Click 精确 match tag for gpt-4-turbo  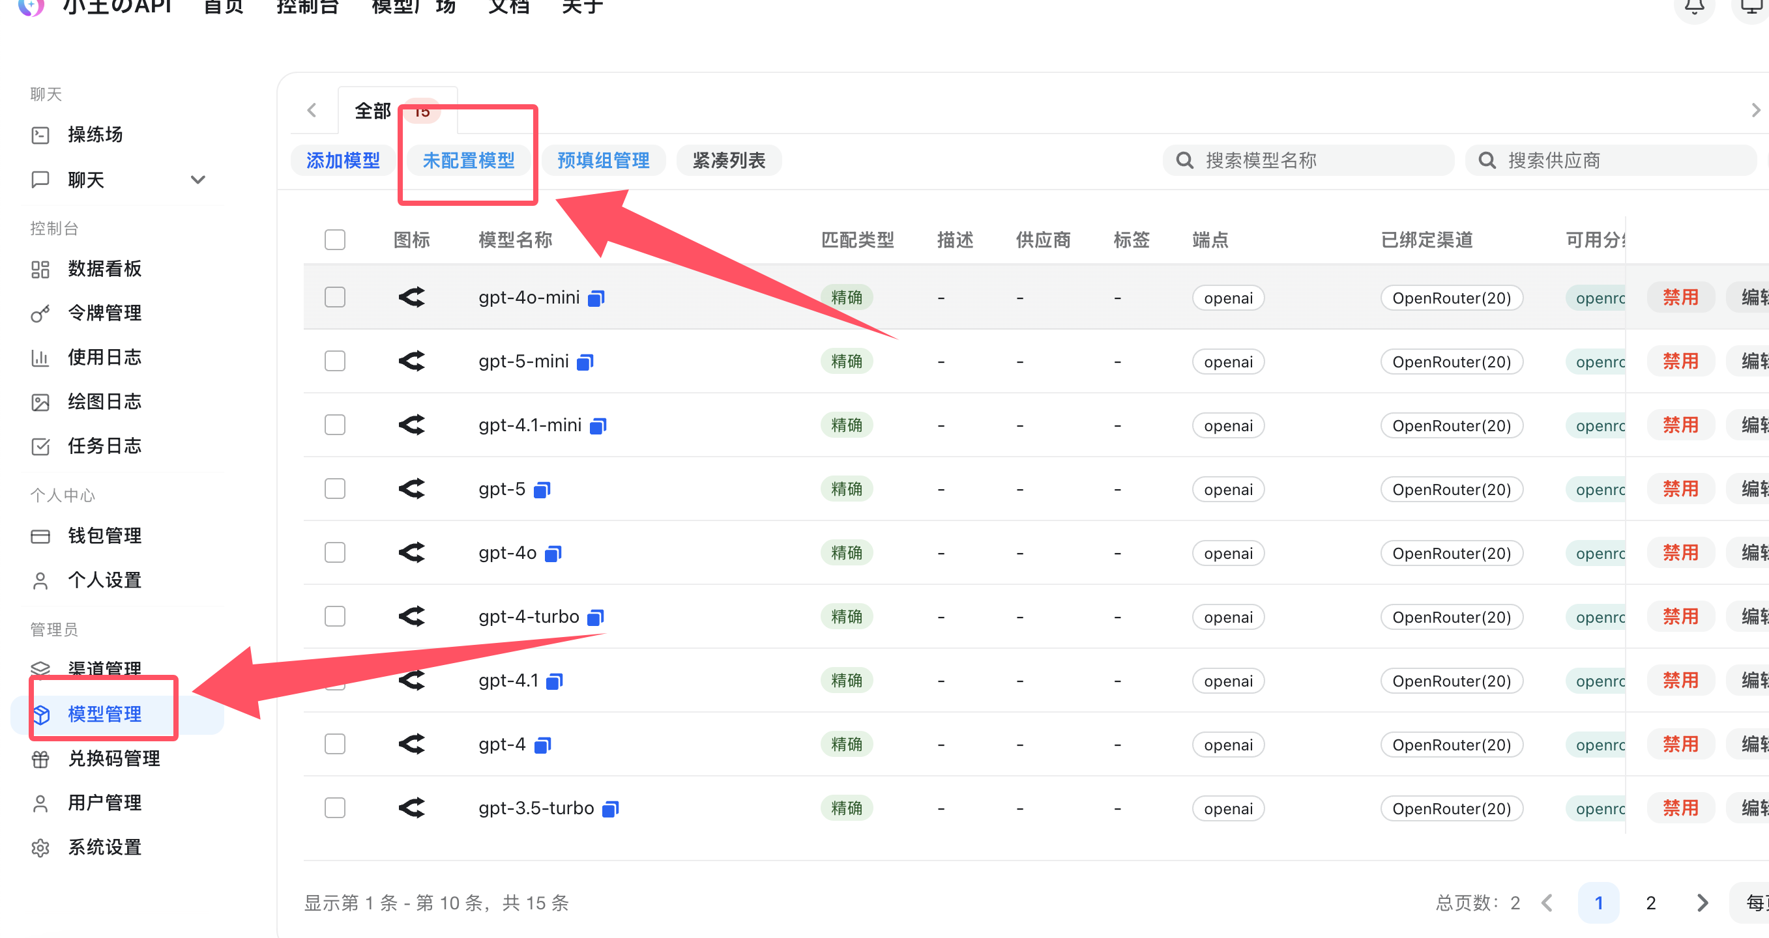click(847, 616)
